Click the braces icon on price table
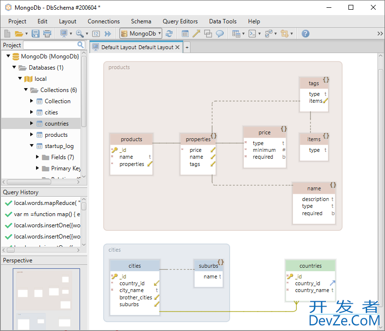 [284, 129]
